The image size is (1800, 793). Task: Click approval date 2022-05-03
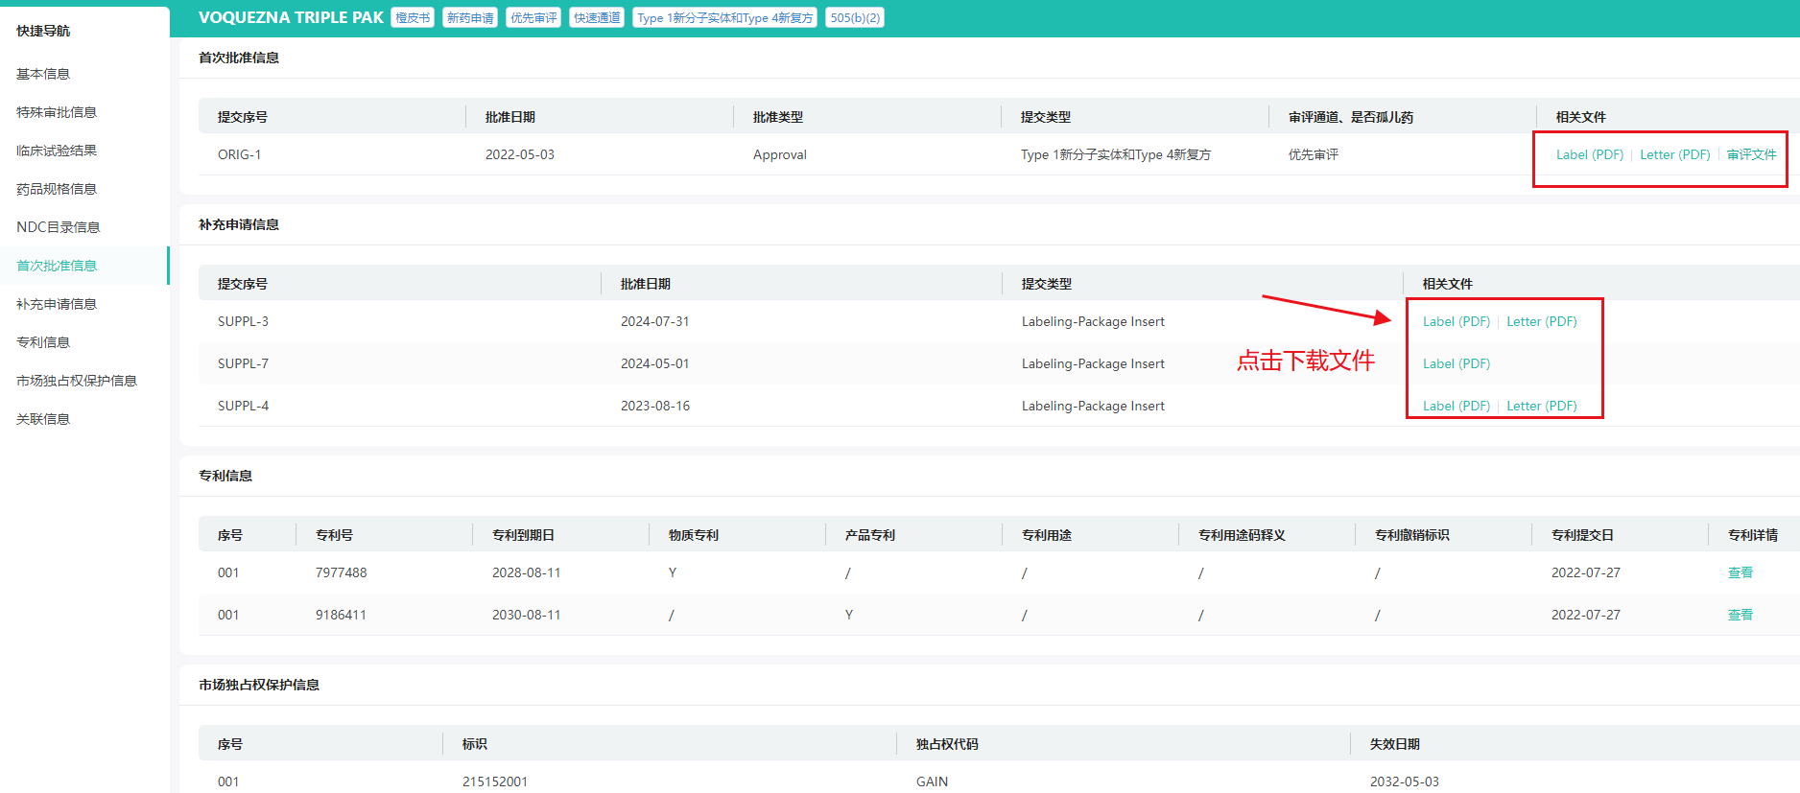[520, 154]
